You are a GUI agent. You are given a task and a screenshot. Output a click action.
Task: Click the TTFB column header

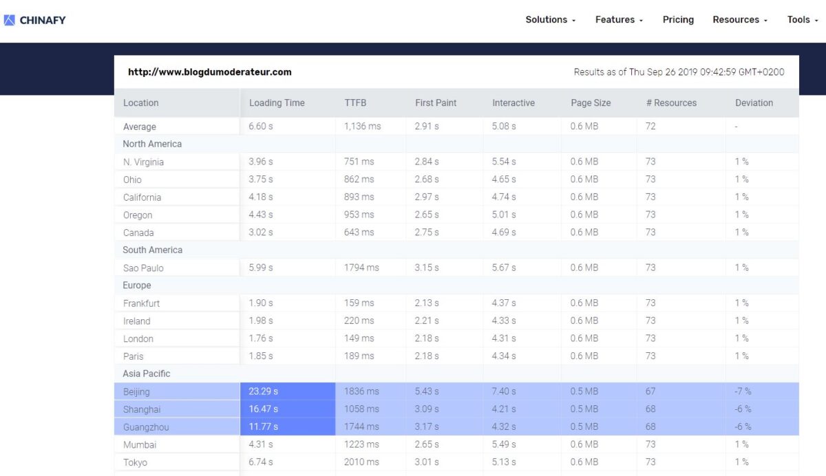[355, 103]
